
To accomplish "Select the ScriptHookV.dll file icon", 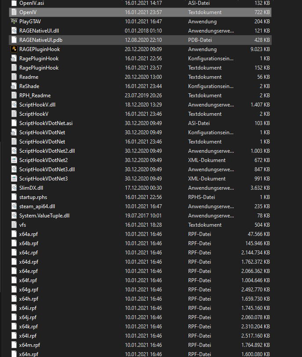I will tap(14, 105).
